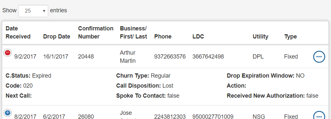Expand the Jose row details
Viewport: 331px width, 119px height.
(8, 113)
